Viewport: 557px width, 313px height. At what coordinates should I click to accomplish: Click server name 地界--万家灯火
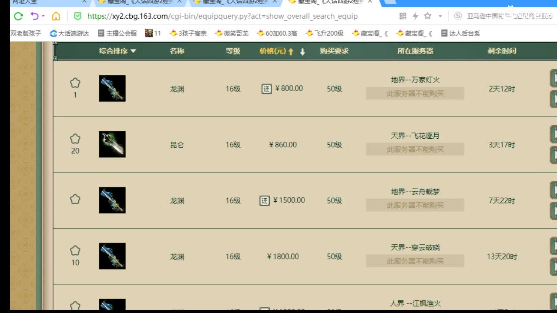click(415, 80)
